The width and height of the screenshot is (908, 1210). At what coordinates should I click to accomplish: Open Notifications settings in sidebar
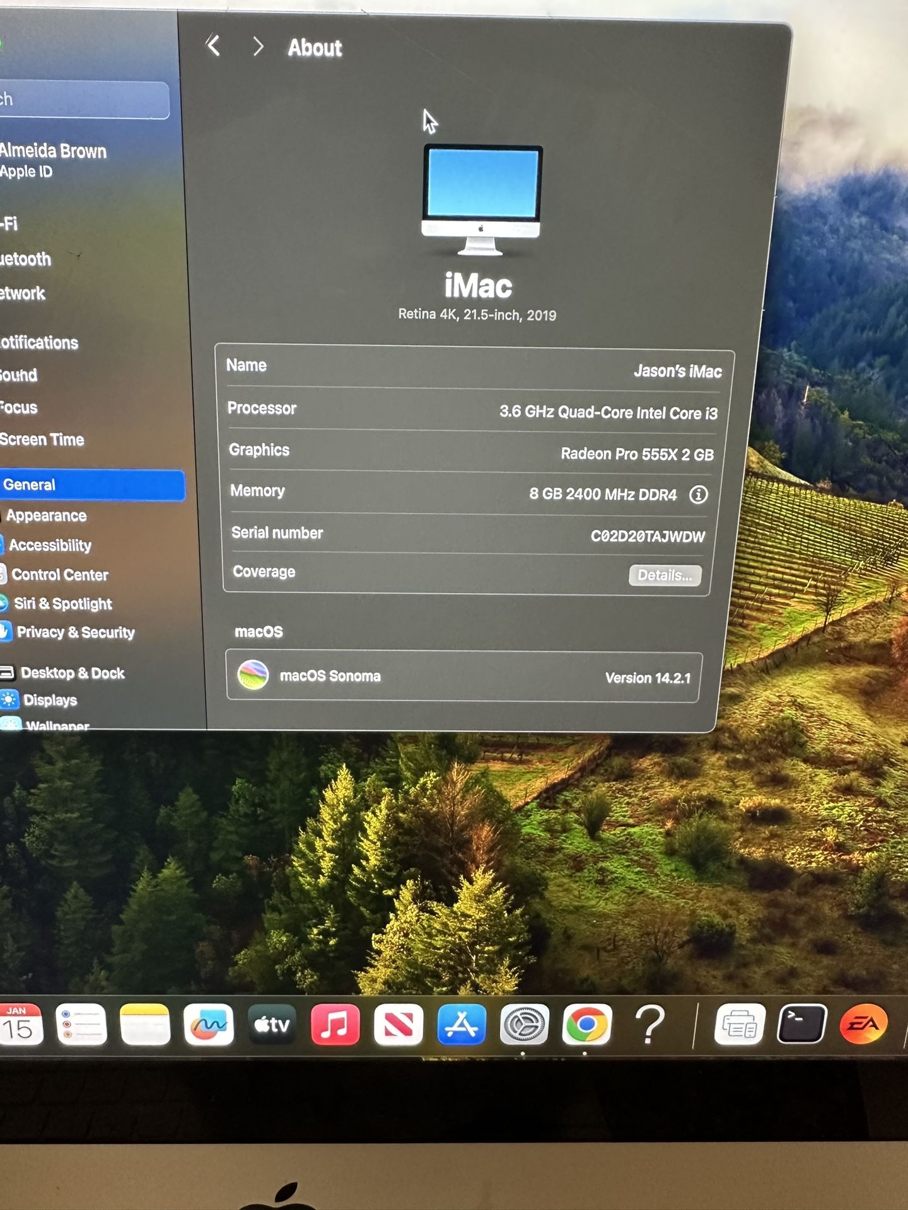[39, 342]
